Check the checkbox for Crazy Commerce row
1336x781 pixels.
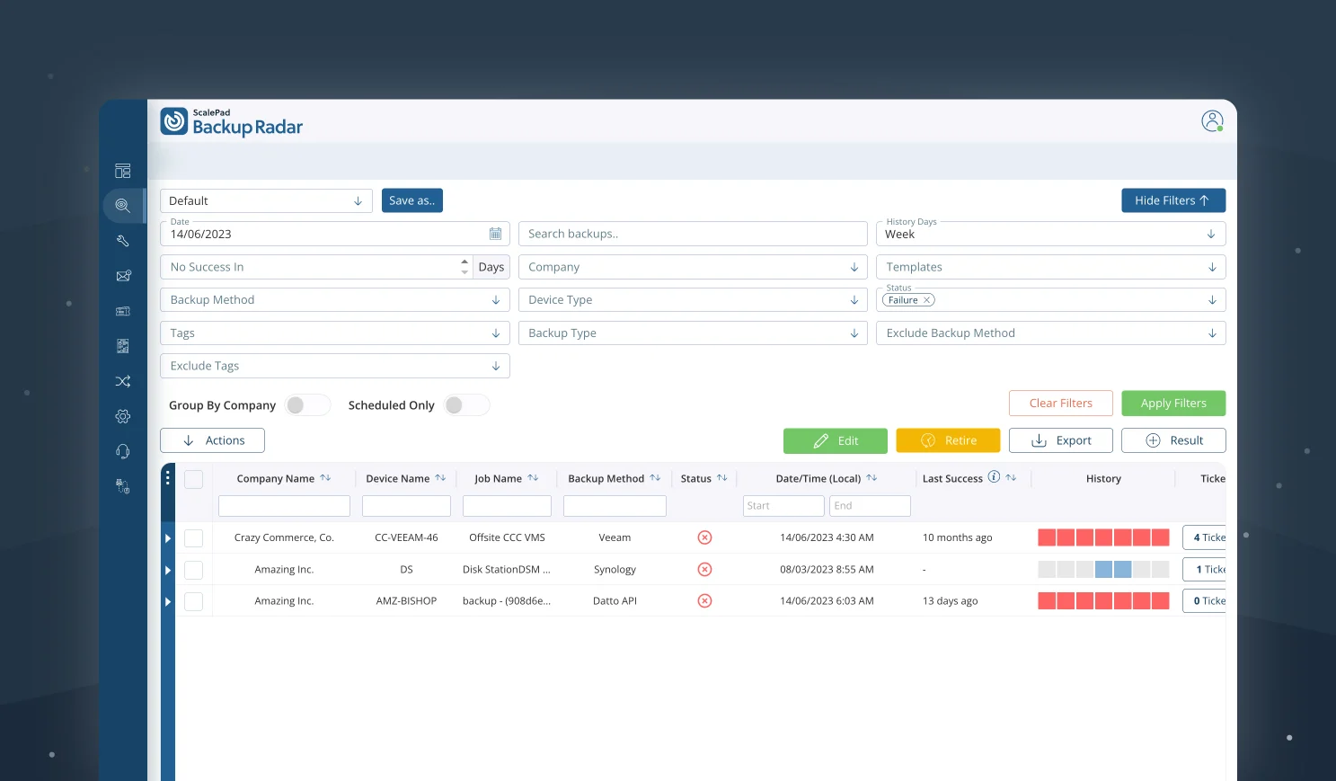(x=193, y=537)
